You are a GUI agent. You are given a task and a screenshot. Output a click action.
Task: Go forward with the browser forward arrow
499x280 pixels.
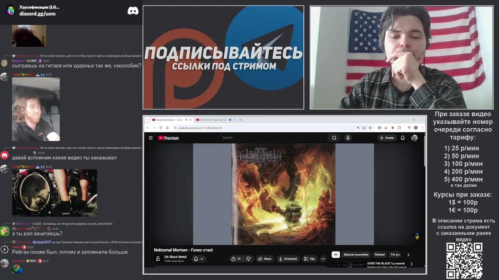click(x=154, y=128)
